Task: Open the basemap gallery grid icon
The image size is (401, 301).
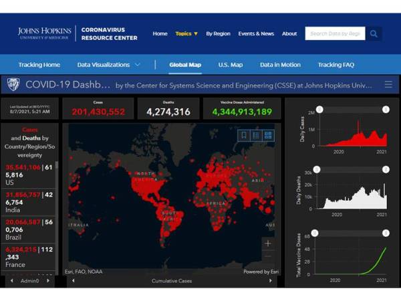Action: point(268,135)
